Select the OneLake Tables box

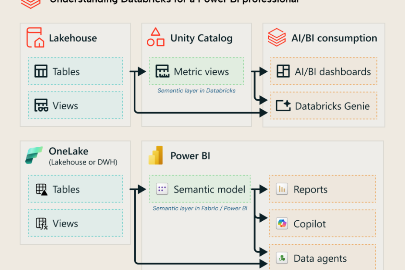pyautogui.click(x=75, y=189)
